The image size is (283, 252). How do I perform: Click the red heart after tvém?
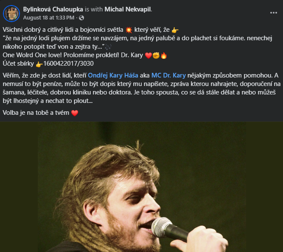75,113
